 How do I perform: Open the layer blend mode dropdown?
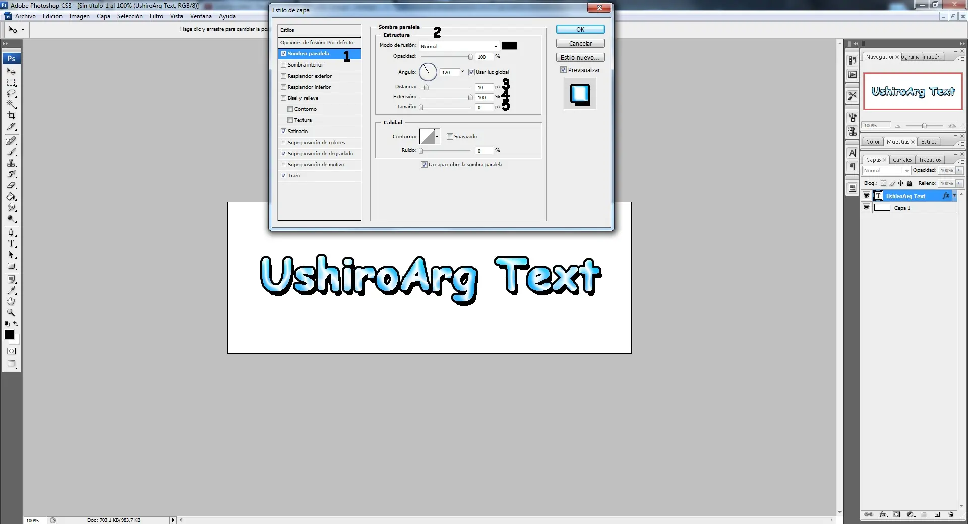(886, 171)
